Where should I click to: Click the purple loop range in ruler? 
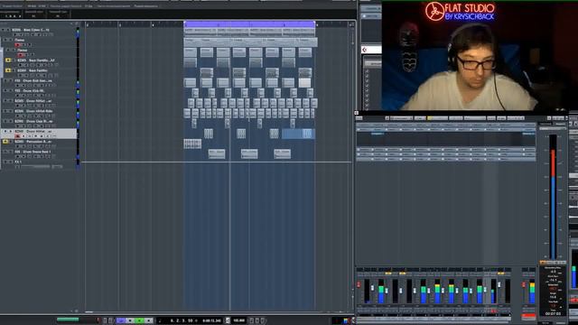click(x=249, y=24)
